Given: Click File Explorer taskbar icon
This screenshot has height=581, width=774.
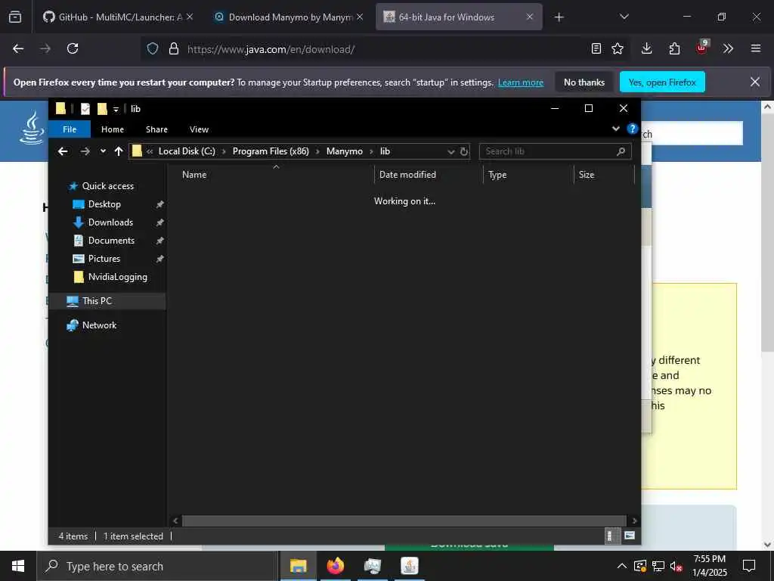Looking at the screenshot, I should pyautogui.click(x=298, y=566).
